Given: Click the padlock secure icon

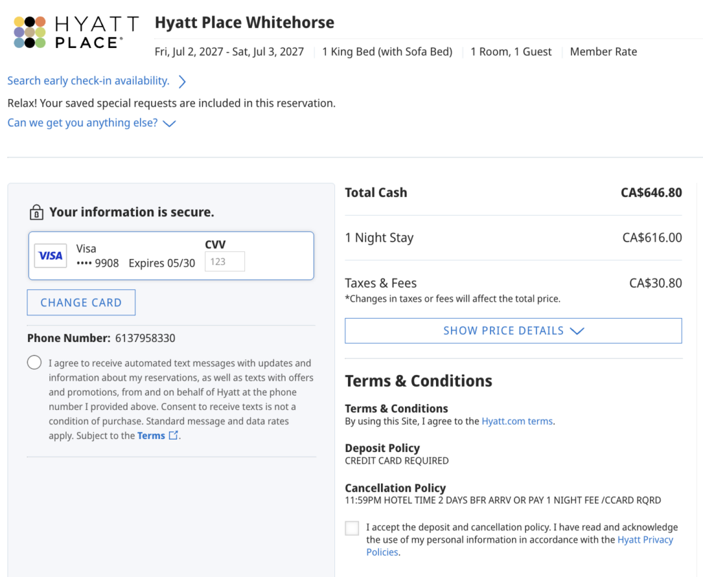Looking at the screenshot, I should (36, 212).
